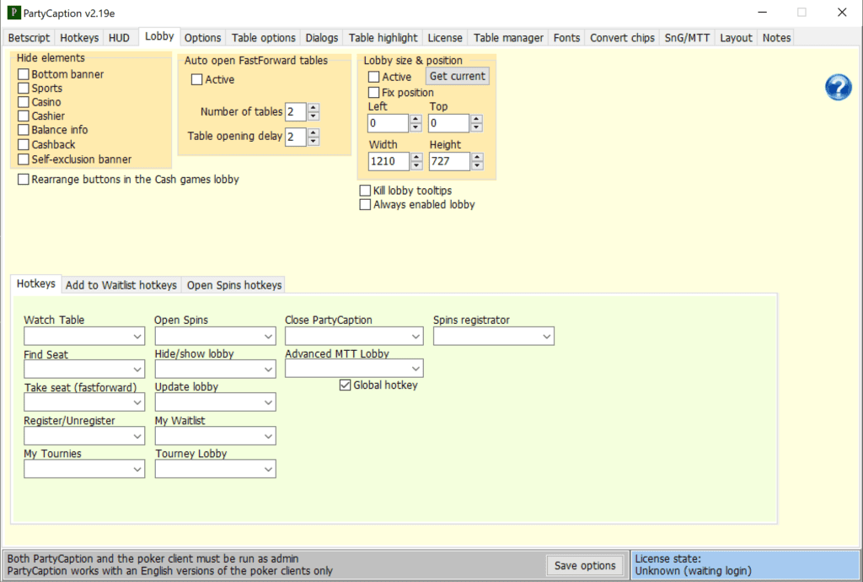
Task: Tick the Self-exclusion banner checkbox
Action: pos(23,159)
